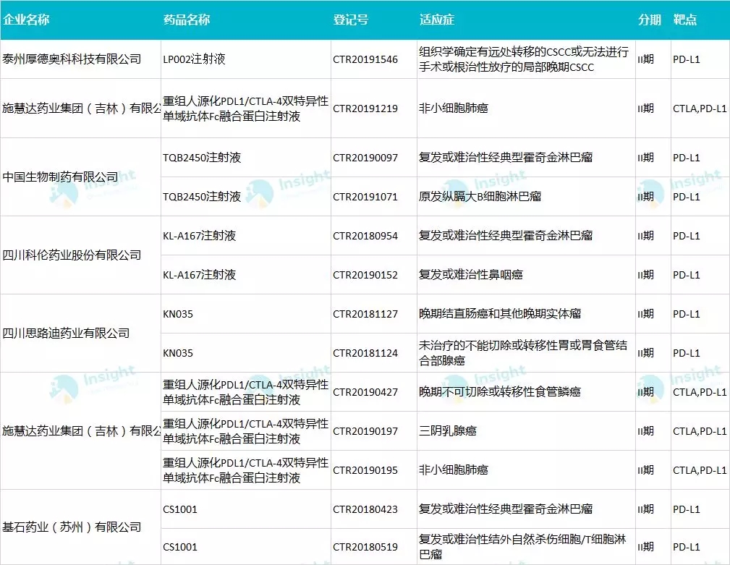Click KL-A167注射液 in the CTR20190152 row
The width and height of the screenshot is (730, 565).
[x=199, y=275]
